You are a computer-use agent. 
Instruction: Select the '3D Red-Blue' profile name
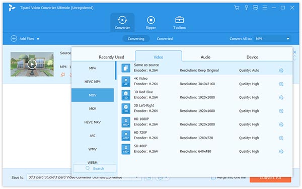(x=143, y=92)
